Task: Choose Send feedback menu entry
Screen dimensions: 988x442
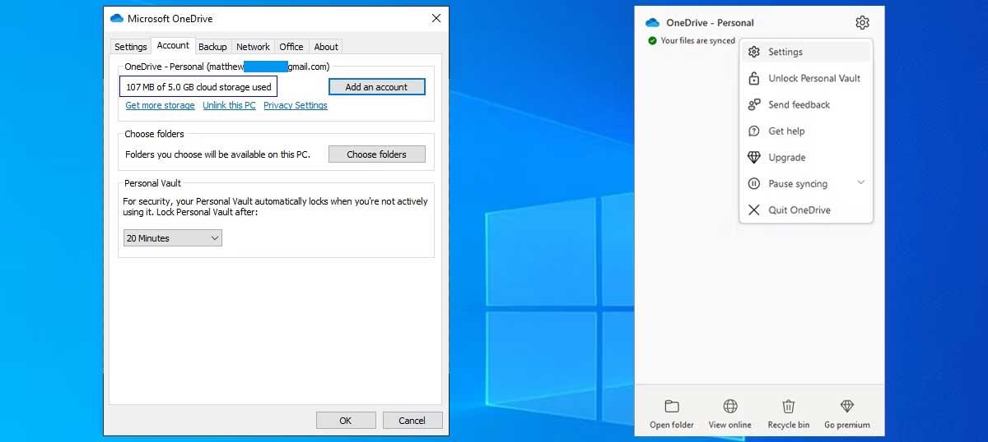Action: tap(806, 104)
